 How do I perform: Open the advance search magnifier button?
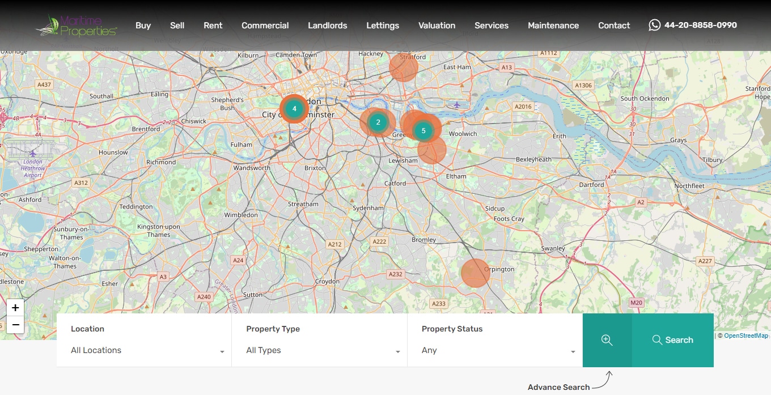pos(607,340)
